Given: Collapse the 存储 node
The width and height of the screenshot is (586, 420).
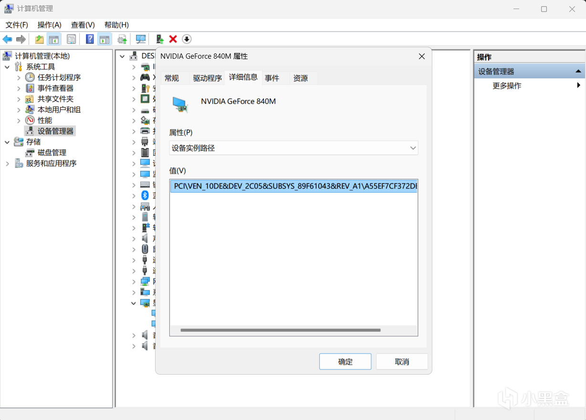Looking at the screenshot, I should tap(7, 142).
